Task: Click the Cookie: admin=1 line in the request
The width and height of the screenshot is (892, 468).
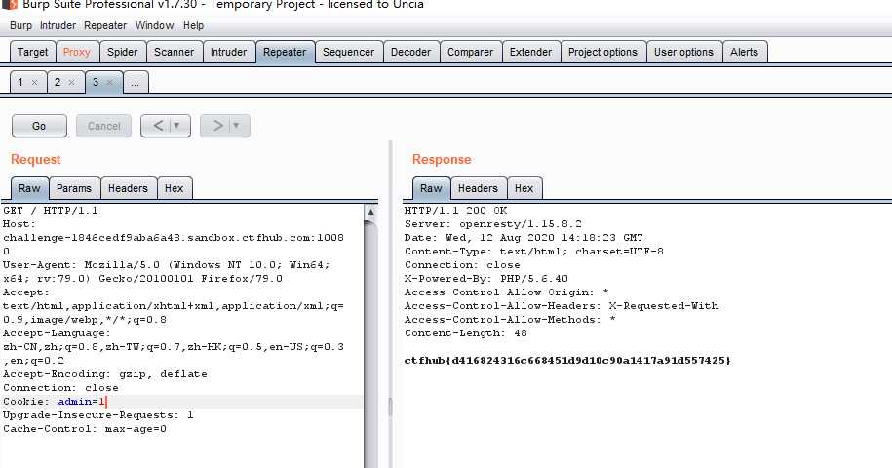Action: click(55, 402)
